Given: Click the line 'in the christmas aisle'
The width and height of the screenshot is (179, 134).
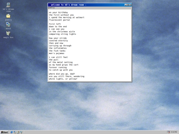Looking at the screenshot, I should click(62, 31).
